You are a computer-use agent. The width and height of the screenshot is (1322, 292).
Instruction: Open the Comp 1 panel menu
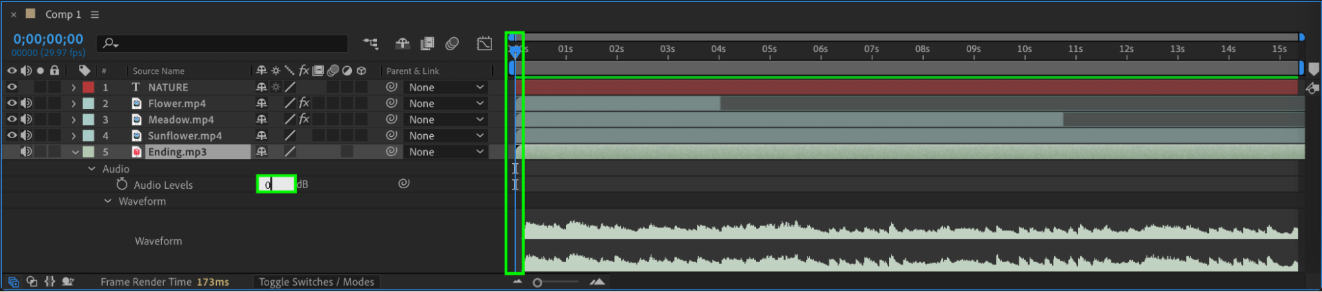[x=95, y=15]
